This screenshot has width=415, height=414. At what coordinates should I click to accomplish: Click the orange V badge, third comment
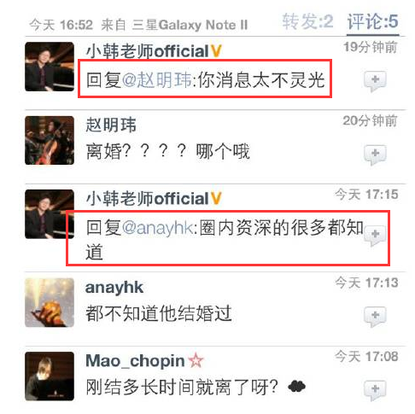tap(216, 198)
